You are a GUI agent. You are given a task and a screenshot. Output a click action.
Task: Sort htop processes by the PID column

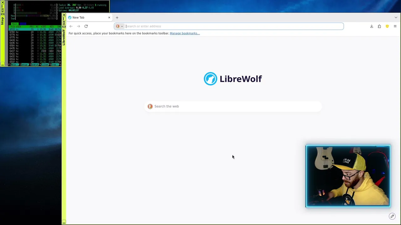click(13, 27)
